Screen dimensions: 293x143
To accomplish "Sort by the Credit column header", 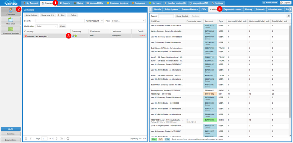I will (139, 31).
